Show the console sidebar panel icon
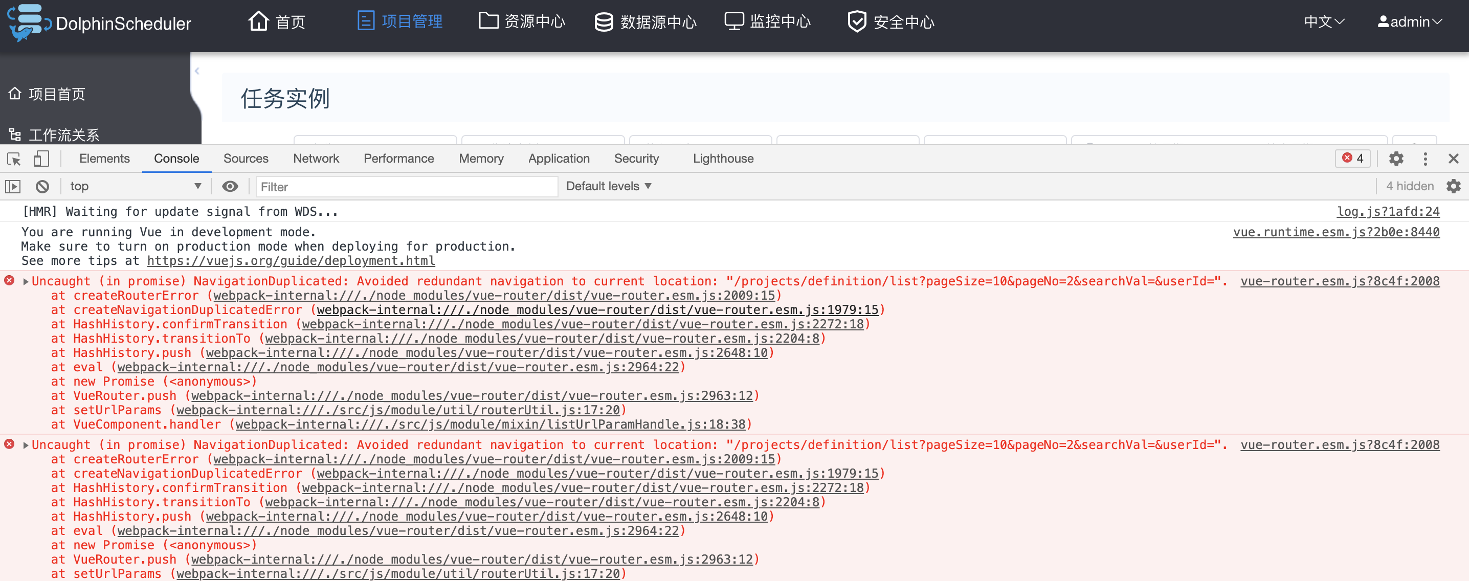Viewport: 1469px width, 581px height. point(13,187)
